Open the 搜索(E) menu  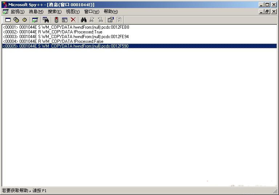pos(54,12)
